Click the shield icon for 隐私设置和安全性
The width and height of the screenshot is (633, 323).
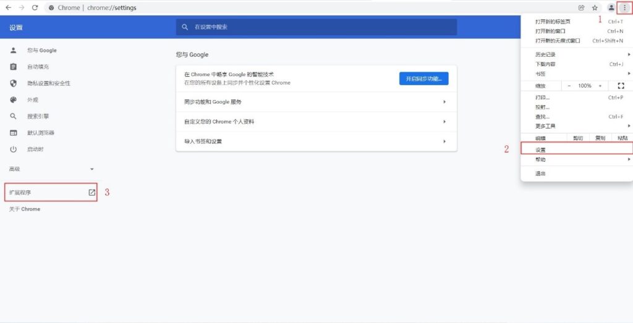14,83
